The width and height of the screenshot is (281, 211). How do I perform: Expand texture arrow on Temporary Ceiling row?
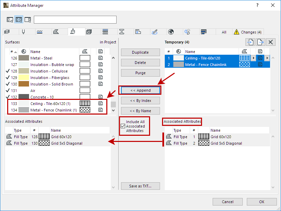click(267, 58)
